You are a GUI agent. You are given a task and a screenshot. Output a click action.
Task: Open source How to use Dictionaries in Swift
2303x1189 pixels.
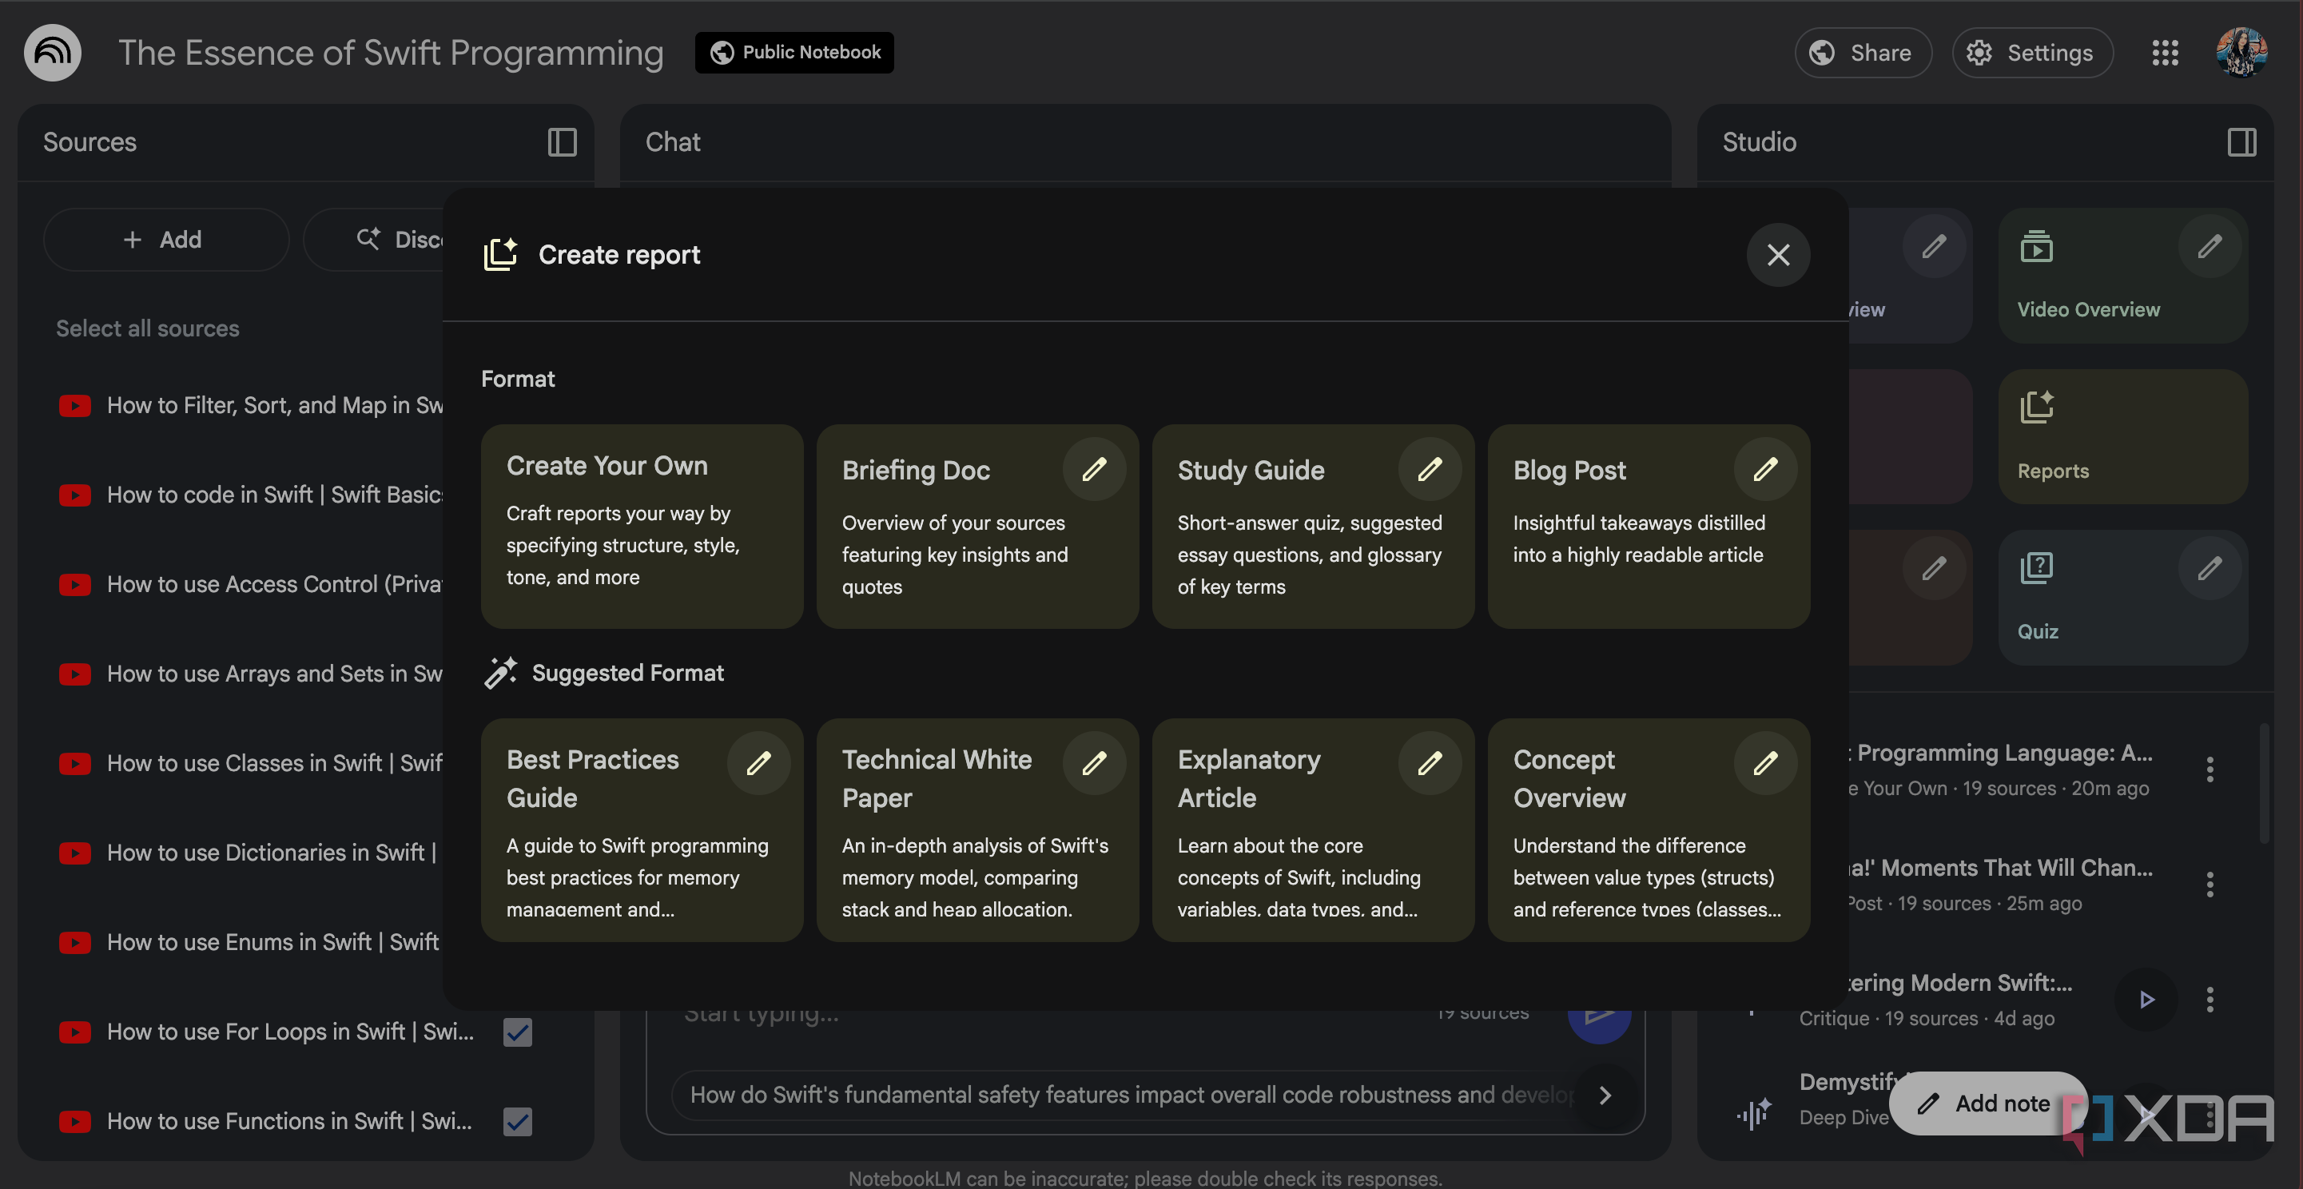(272, 853)
